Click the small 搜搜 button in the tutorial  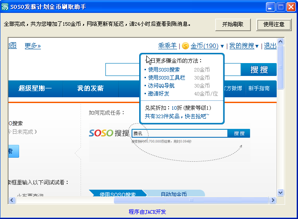click(x=239, y=133)
